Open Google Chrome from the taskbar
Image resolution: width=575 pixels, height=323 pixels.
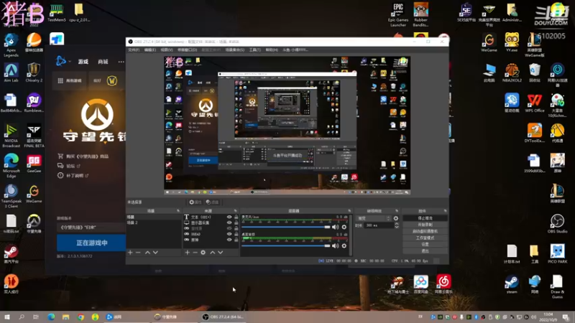pos(80,317)
